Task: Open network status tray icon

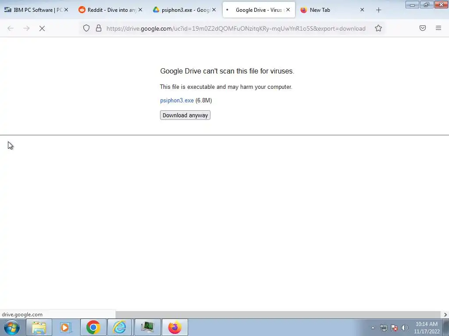Action: (383, 328)
